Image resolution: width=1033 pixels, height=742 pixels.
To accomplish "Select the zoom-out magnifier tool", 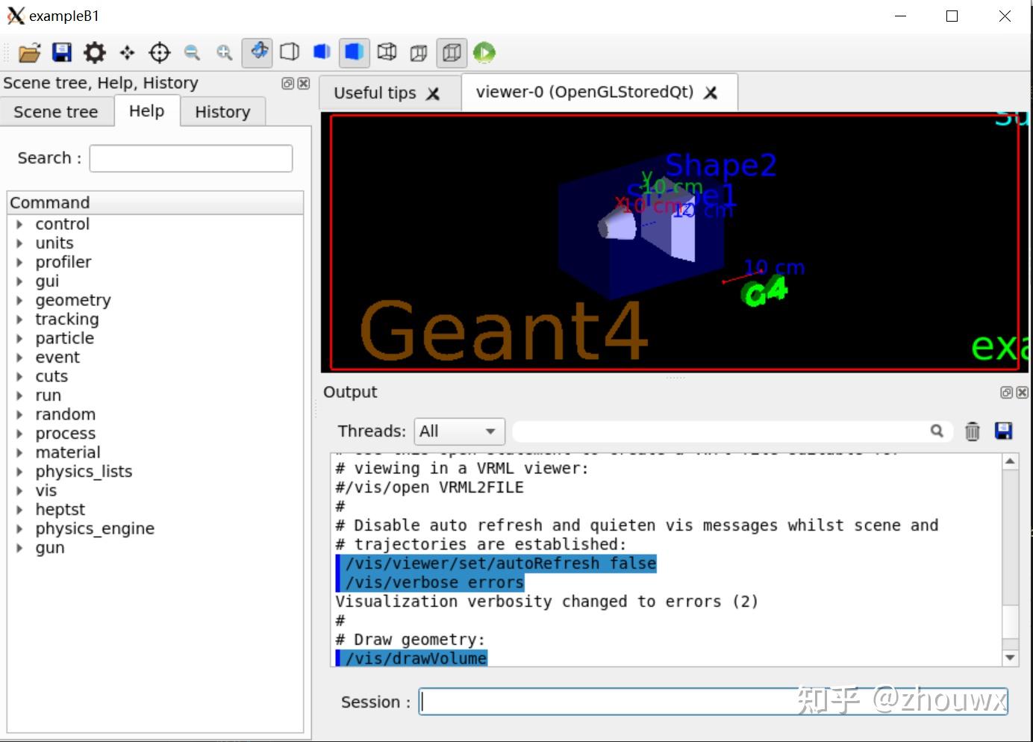I will point(192,52).
